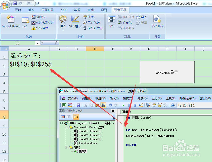Viewport: 212px width, 162px height.
Task: Switch to the 插入 ribbon tab
Action: tap(31, 10)
